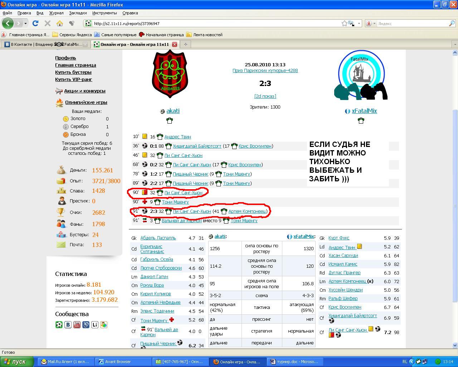This screenshot has width=458, height=367.
Task: Reload the current page
Action: point(35,23)
